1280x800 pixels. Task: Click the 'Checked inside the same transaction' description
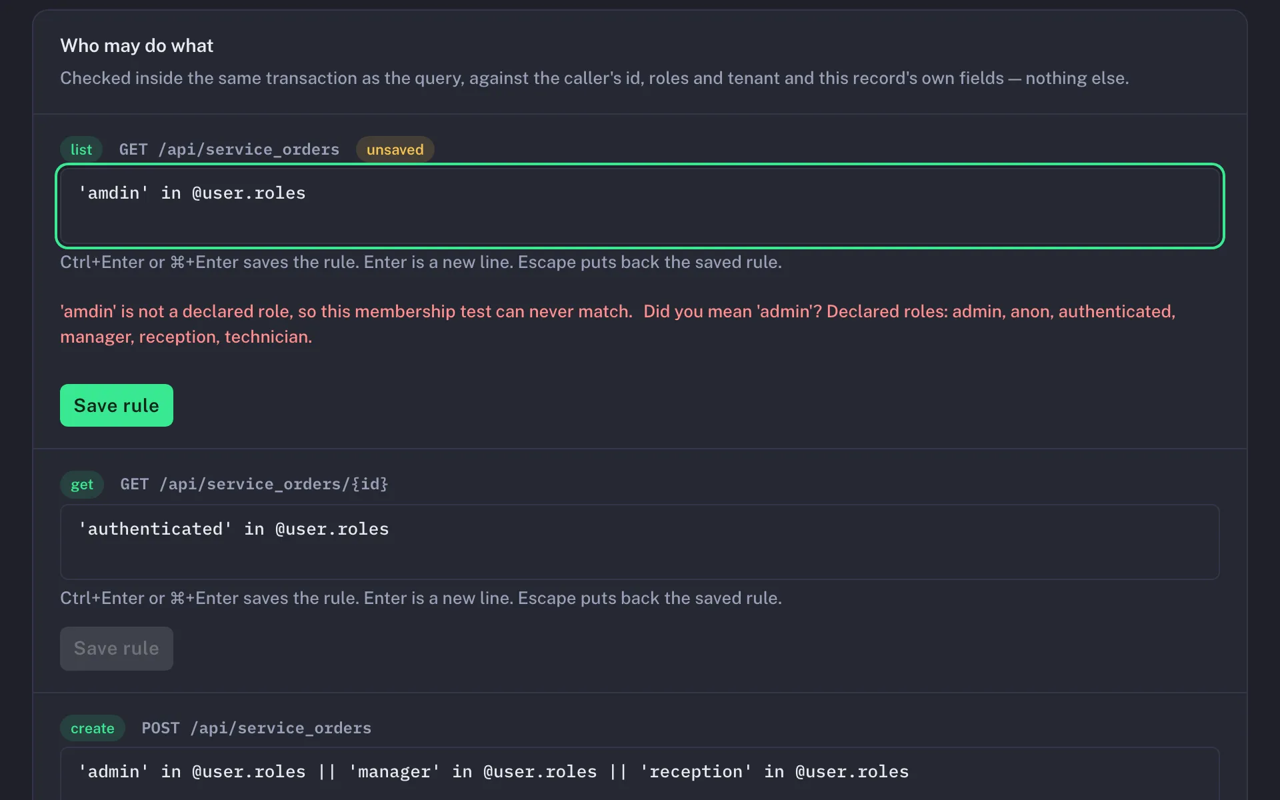pyautogui.click(x=594, y=78)
